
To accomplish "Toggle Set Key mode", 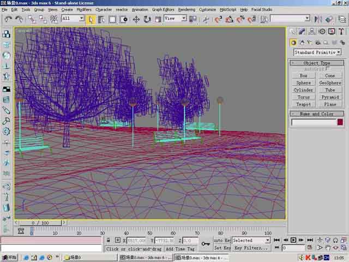I will (x=221, y=248).
